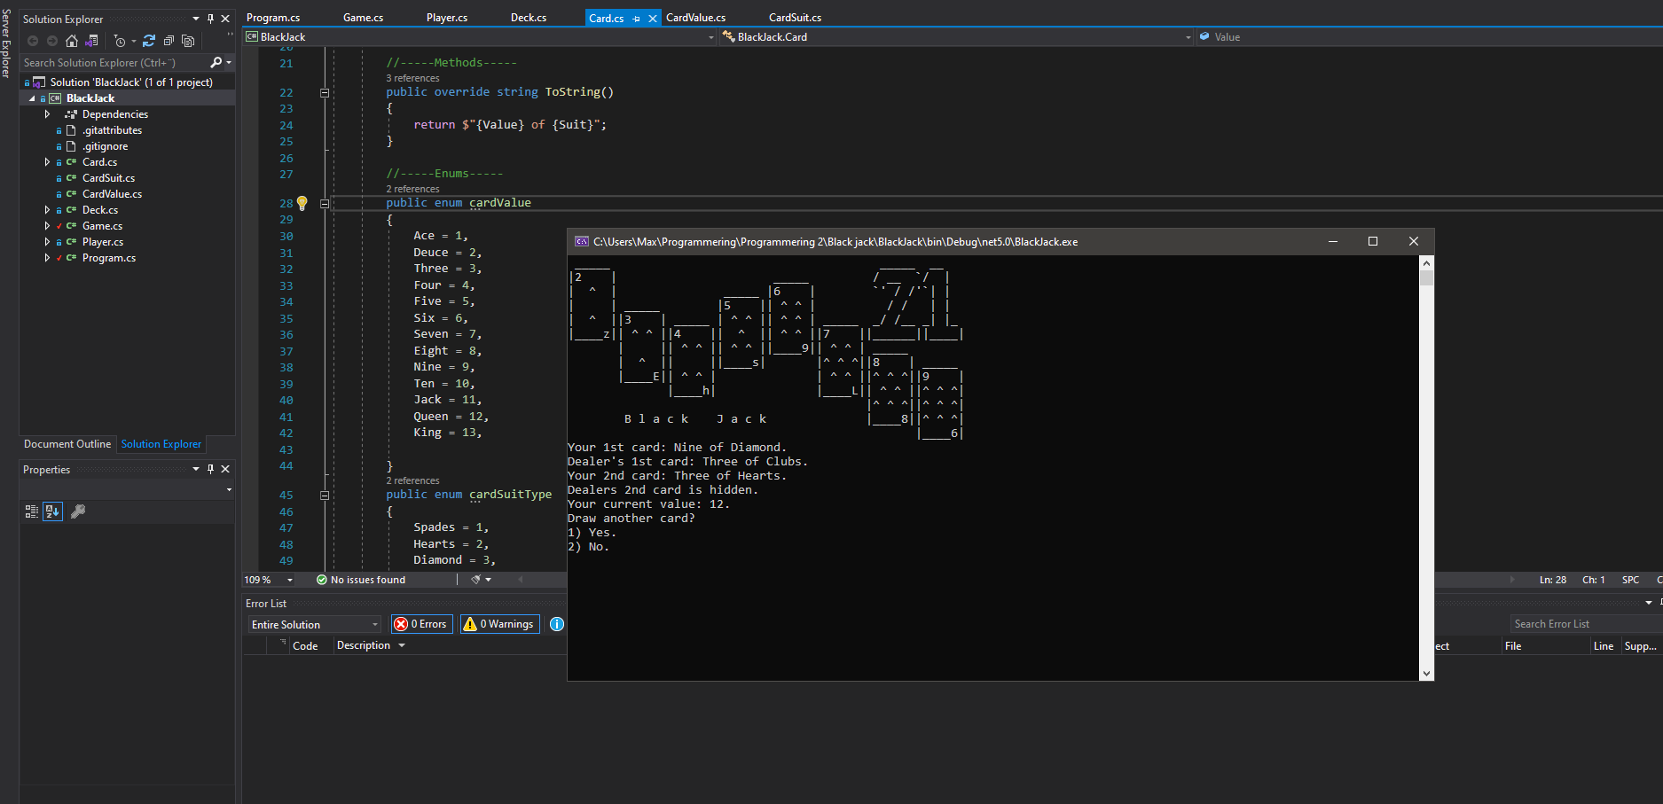
Task: Click '3 references' CodeLens above ToString
Action: [x=412, y=78]
